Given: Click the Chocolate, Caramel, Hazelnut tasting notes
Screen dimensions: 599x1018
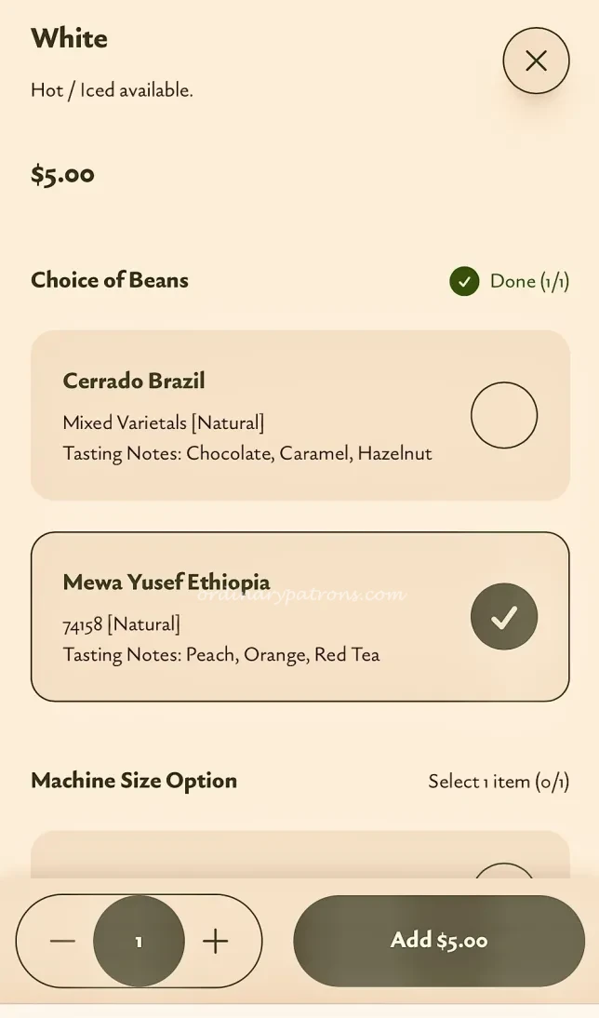Looking at the screenshot, I should 247,454.
